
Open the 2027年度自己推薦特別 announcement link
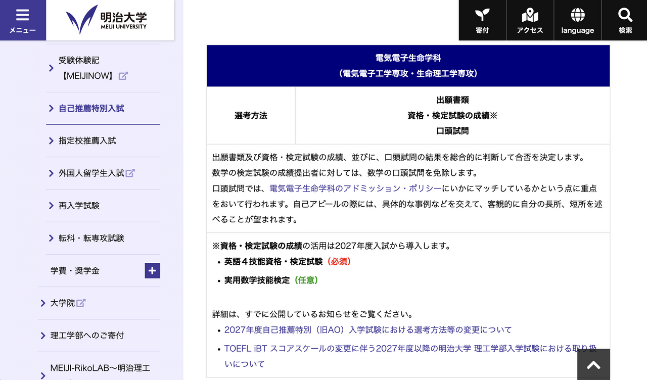click(367, 329)
